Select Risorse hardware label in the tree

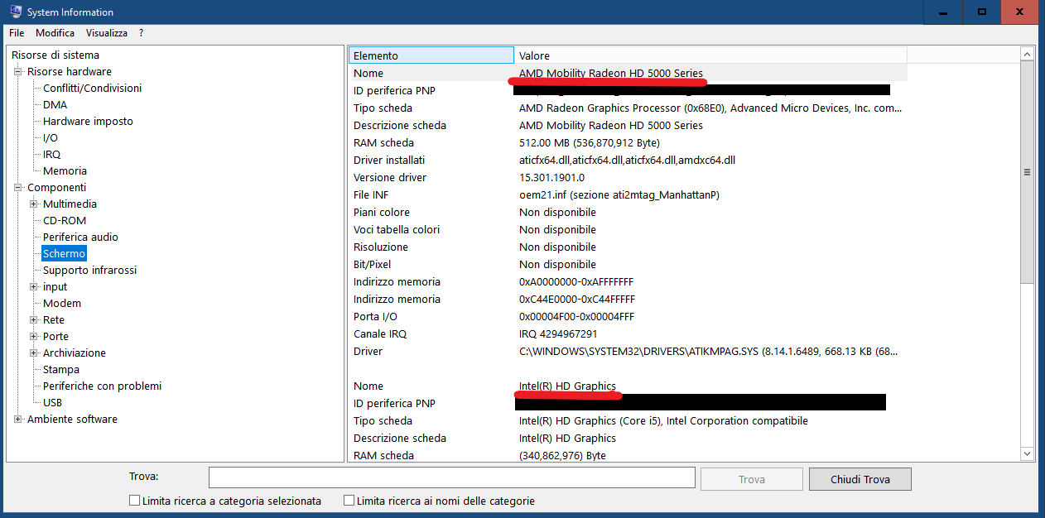[70, 72]
